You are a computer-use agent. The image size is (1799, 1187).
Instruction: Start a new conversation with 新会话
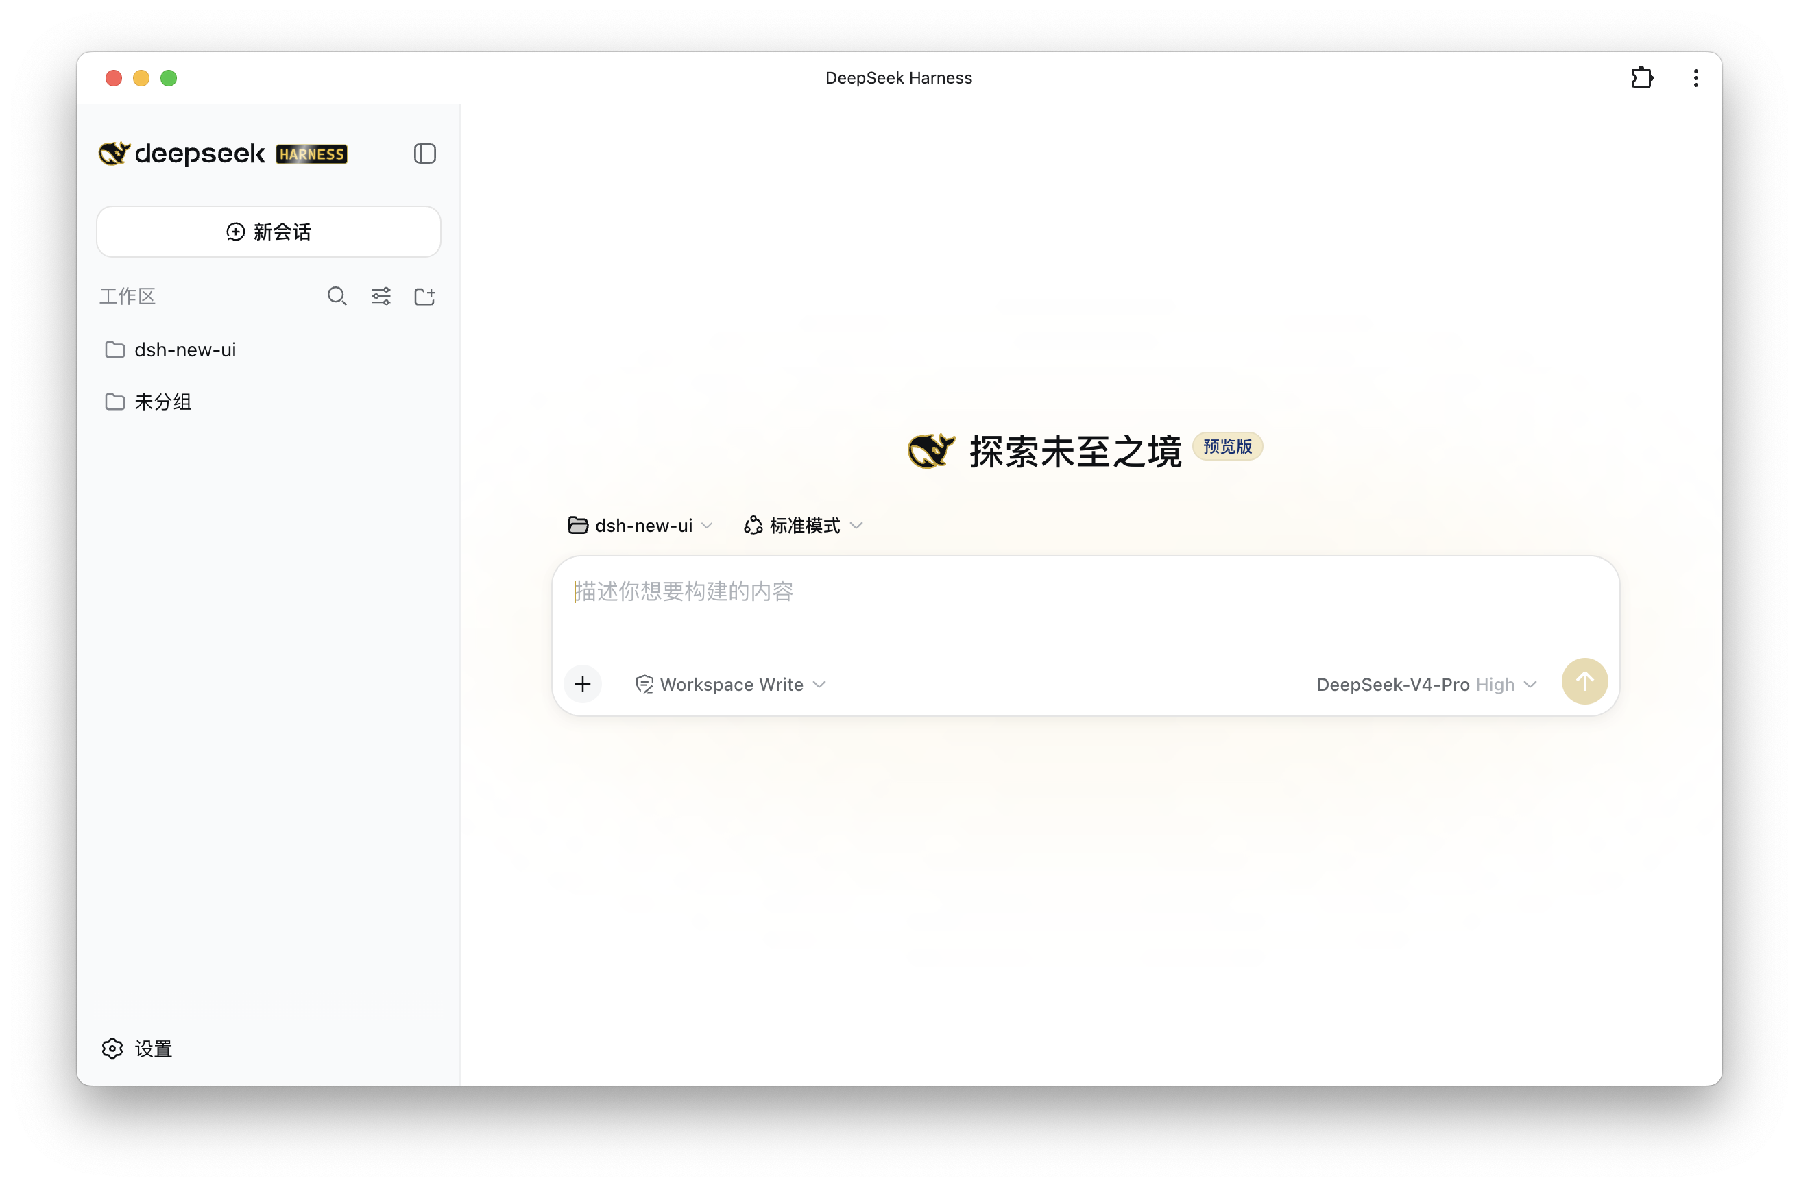tap(269, 232)
